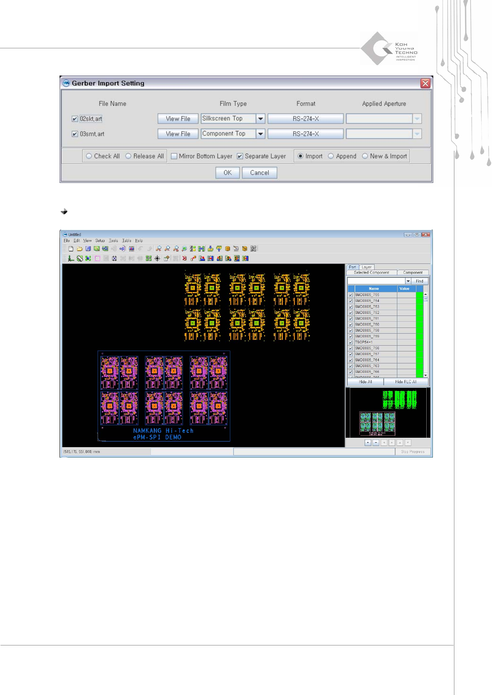Click the green color cell for SMD0805_766
Image resolution: width=492 pixels, height=695 pixels.
pyautogui.click(x=419, y=372)
